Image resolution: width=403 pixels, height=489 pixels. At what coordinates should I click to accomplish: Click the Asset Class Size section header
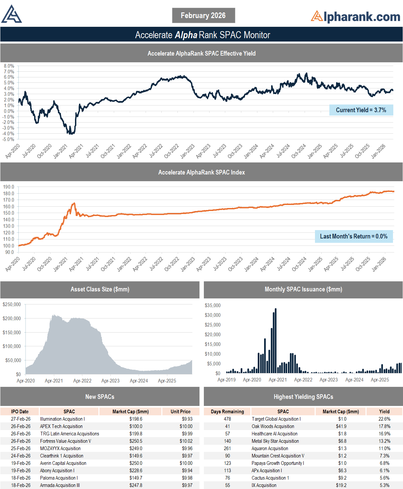coord(100,289)
